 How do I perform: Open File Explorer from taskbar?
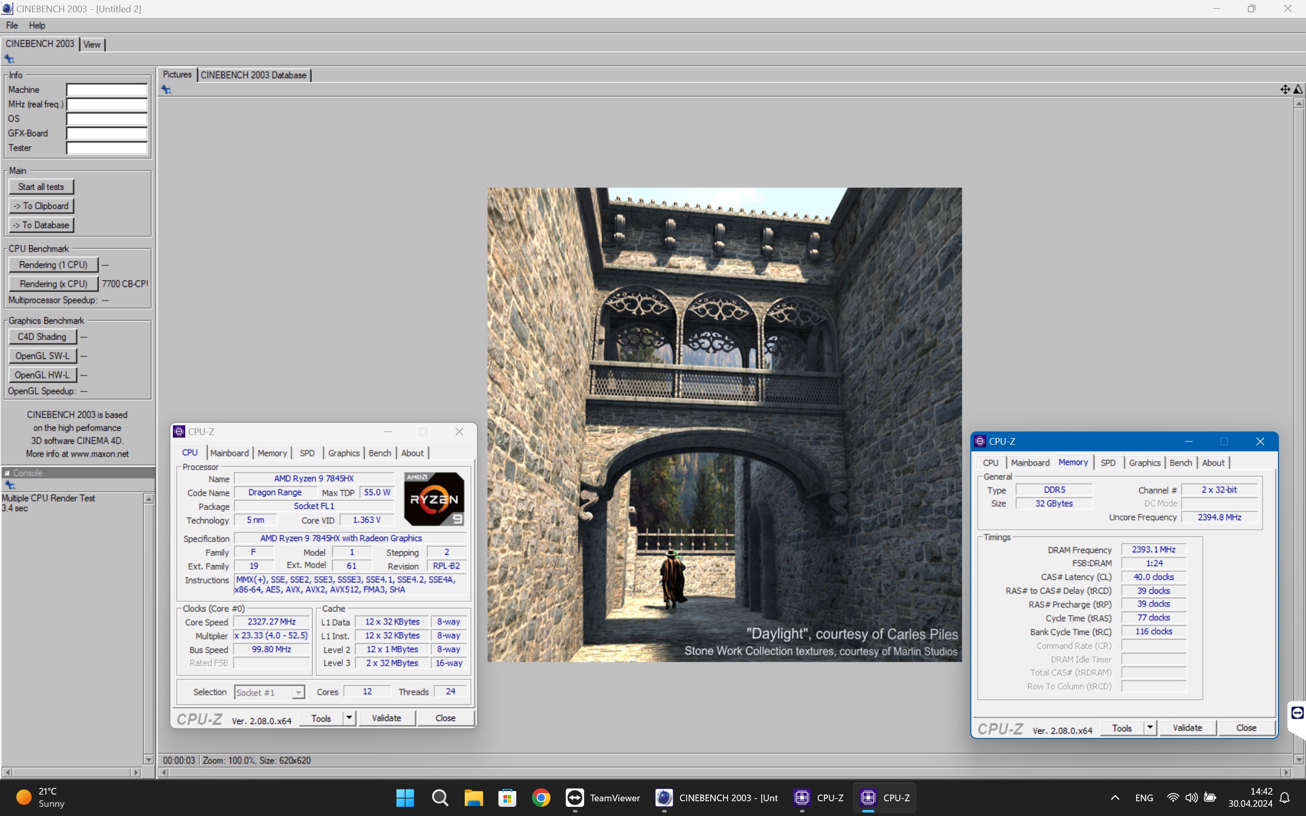473,798
